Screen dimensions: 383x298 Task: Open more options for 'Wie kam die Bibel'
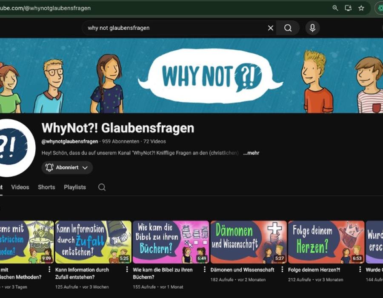[x=205, y=269]
